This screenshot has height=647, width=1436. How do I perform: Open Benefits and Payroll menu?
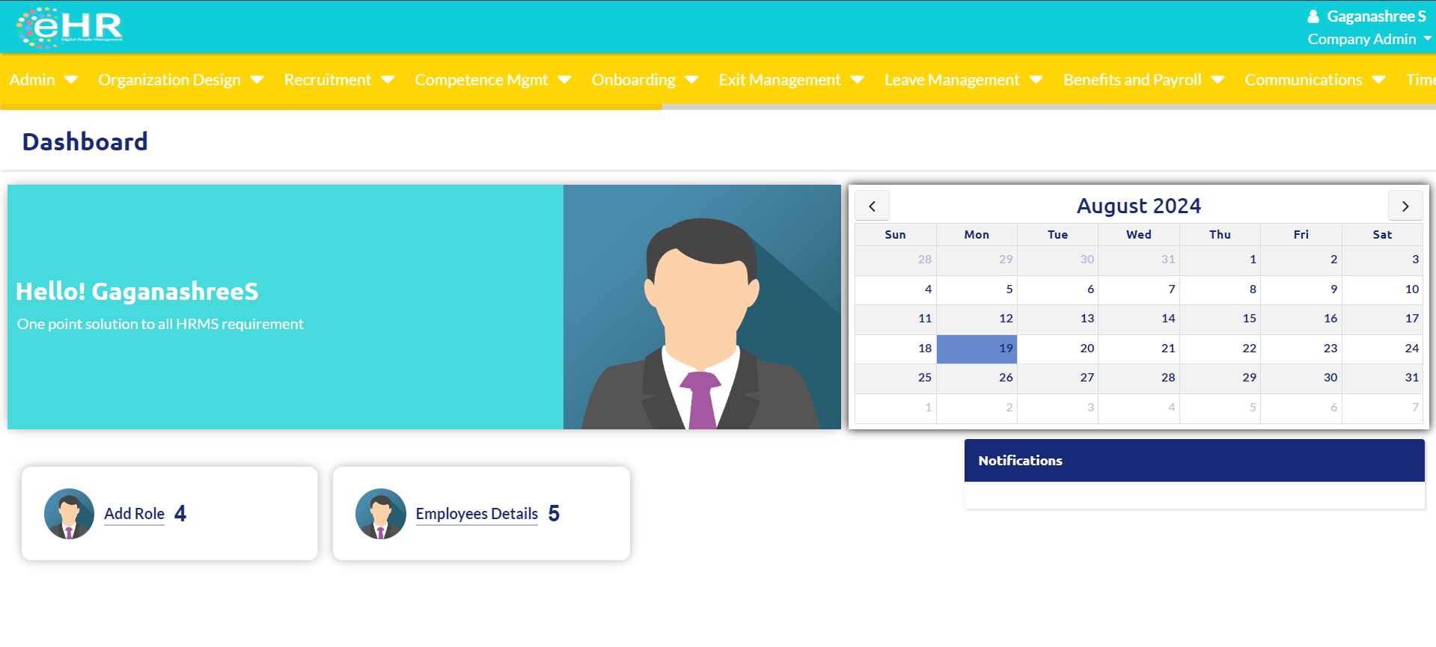point(1143,80)
